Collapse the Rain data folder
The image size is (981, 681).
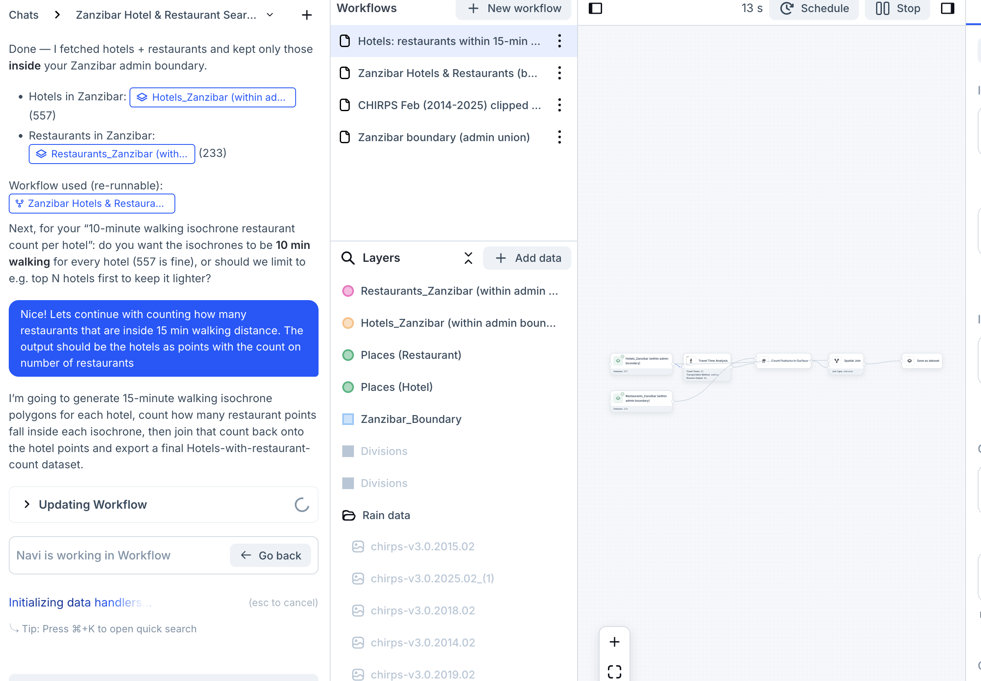tap(349, 515)
